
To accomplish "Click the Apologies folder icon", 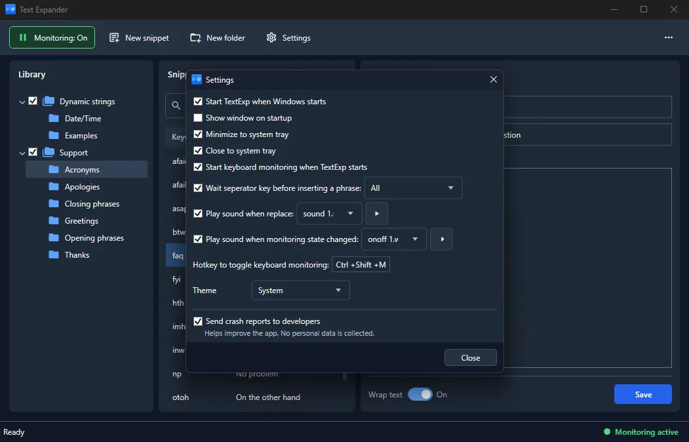I will (54, 186).
